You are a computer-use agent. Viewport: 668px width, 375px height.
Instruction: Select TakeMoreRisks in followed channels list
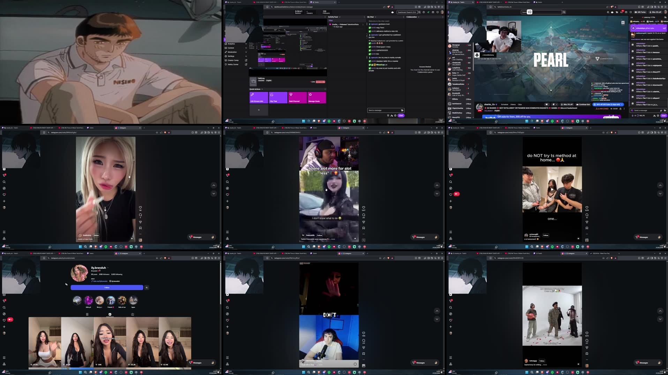pos(459,84)
